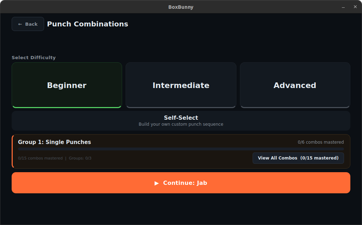Choose the Intermediate difficulty level
The height and width of the screenshot is (225, 362).
click(x=181, y=85)
